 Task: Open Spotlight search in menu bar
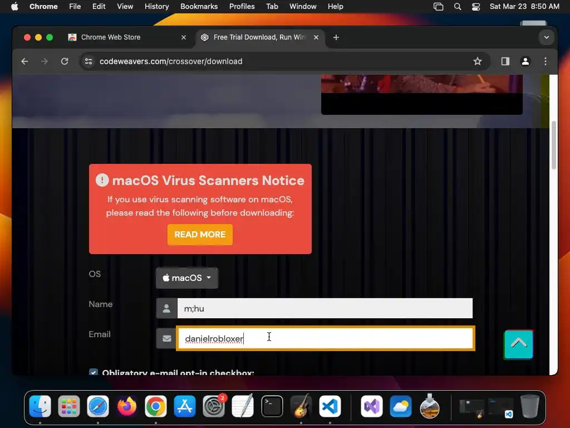tap(458, 6)
